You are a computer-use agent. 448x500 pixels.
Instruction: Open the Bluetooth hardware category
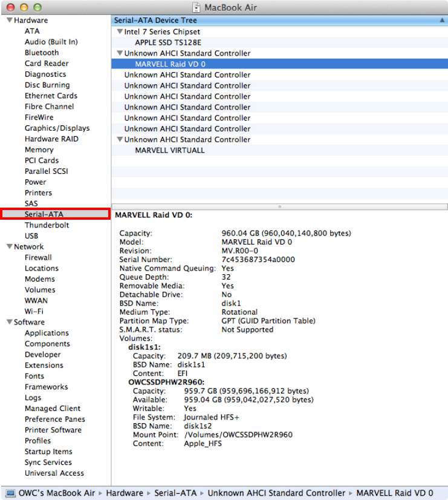coord(42,53)
